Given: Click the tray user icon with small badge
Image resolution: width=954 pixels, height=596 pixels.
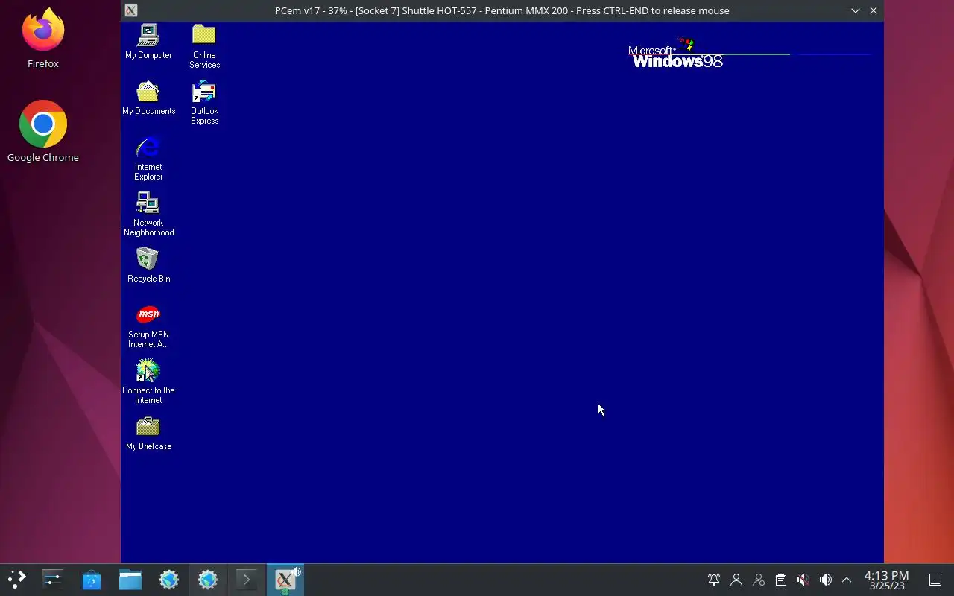Looking at the screenshot, I should (x=759, y=580).
